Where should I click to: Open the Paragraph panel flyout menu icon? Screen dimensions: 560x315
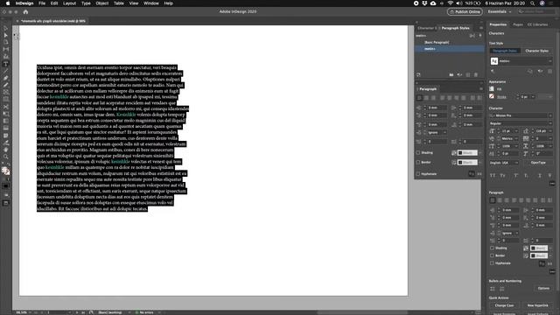coord(481,89)
